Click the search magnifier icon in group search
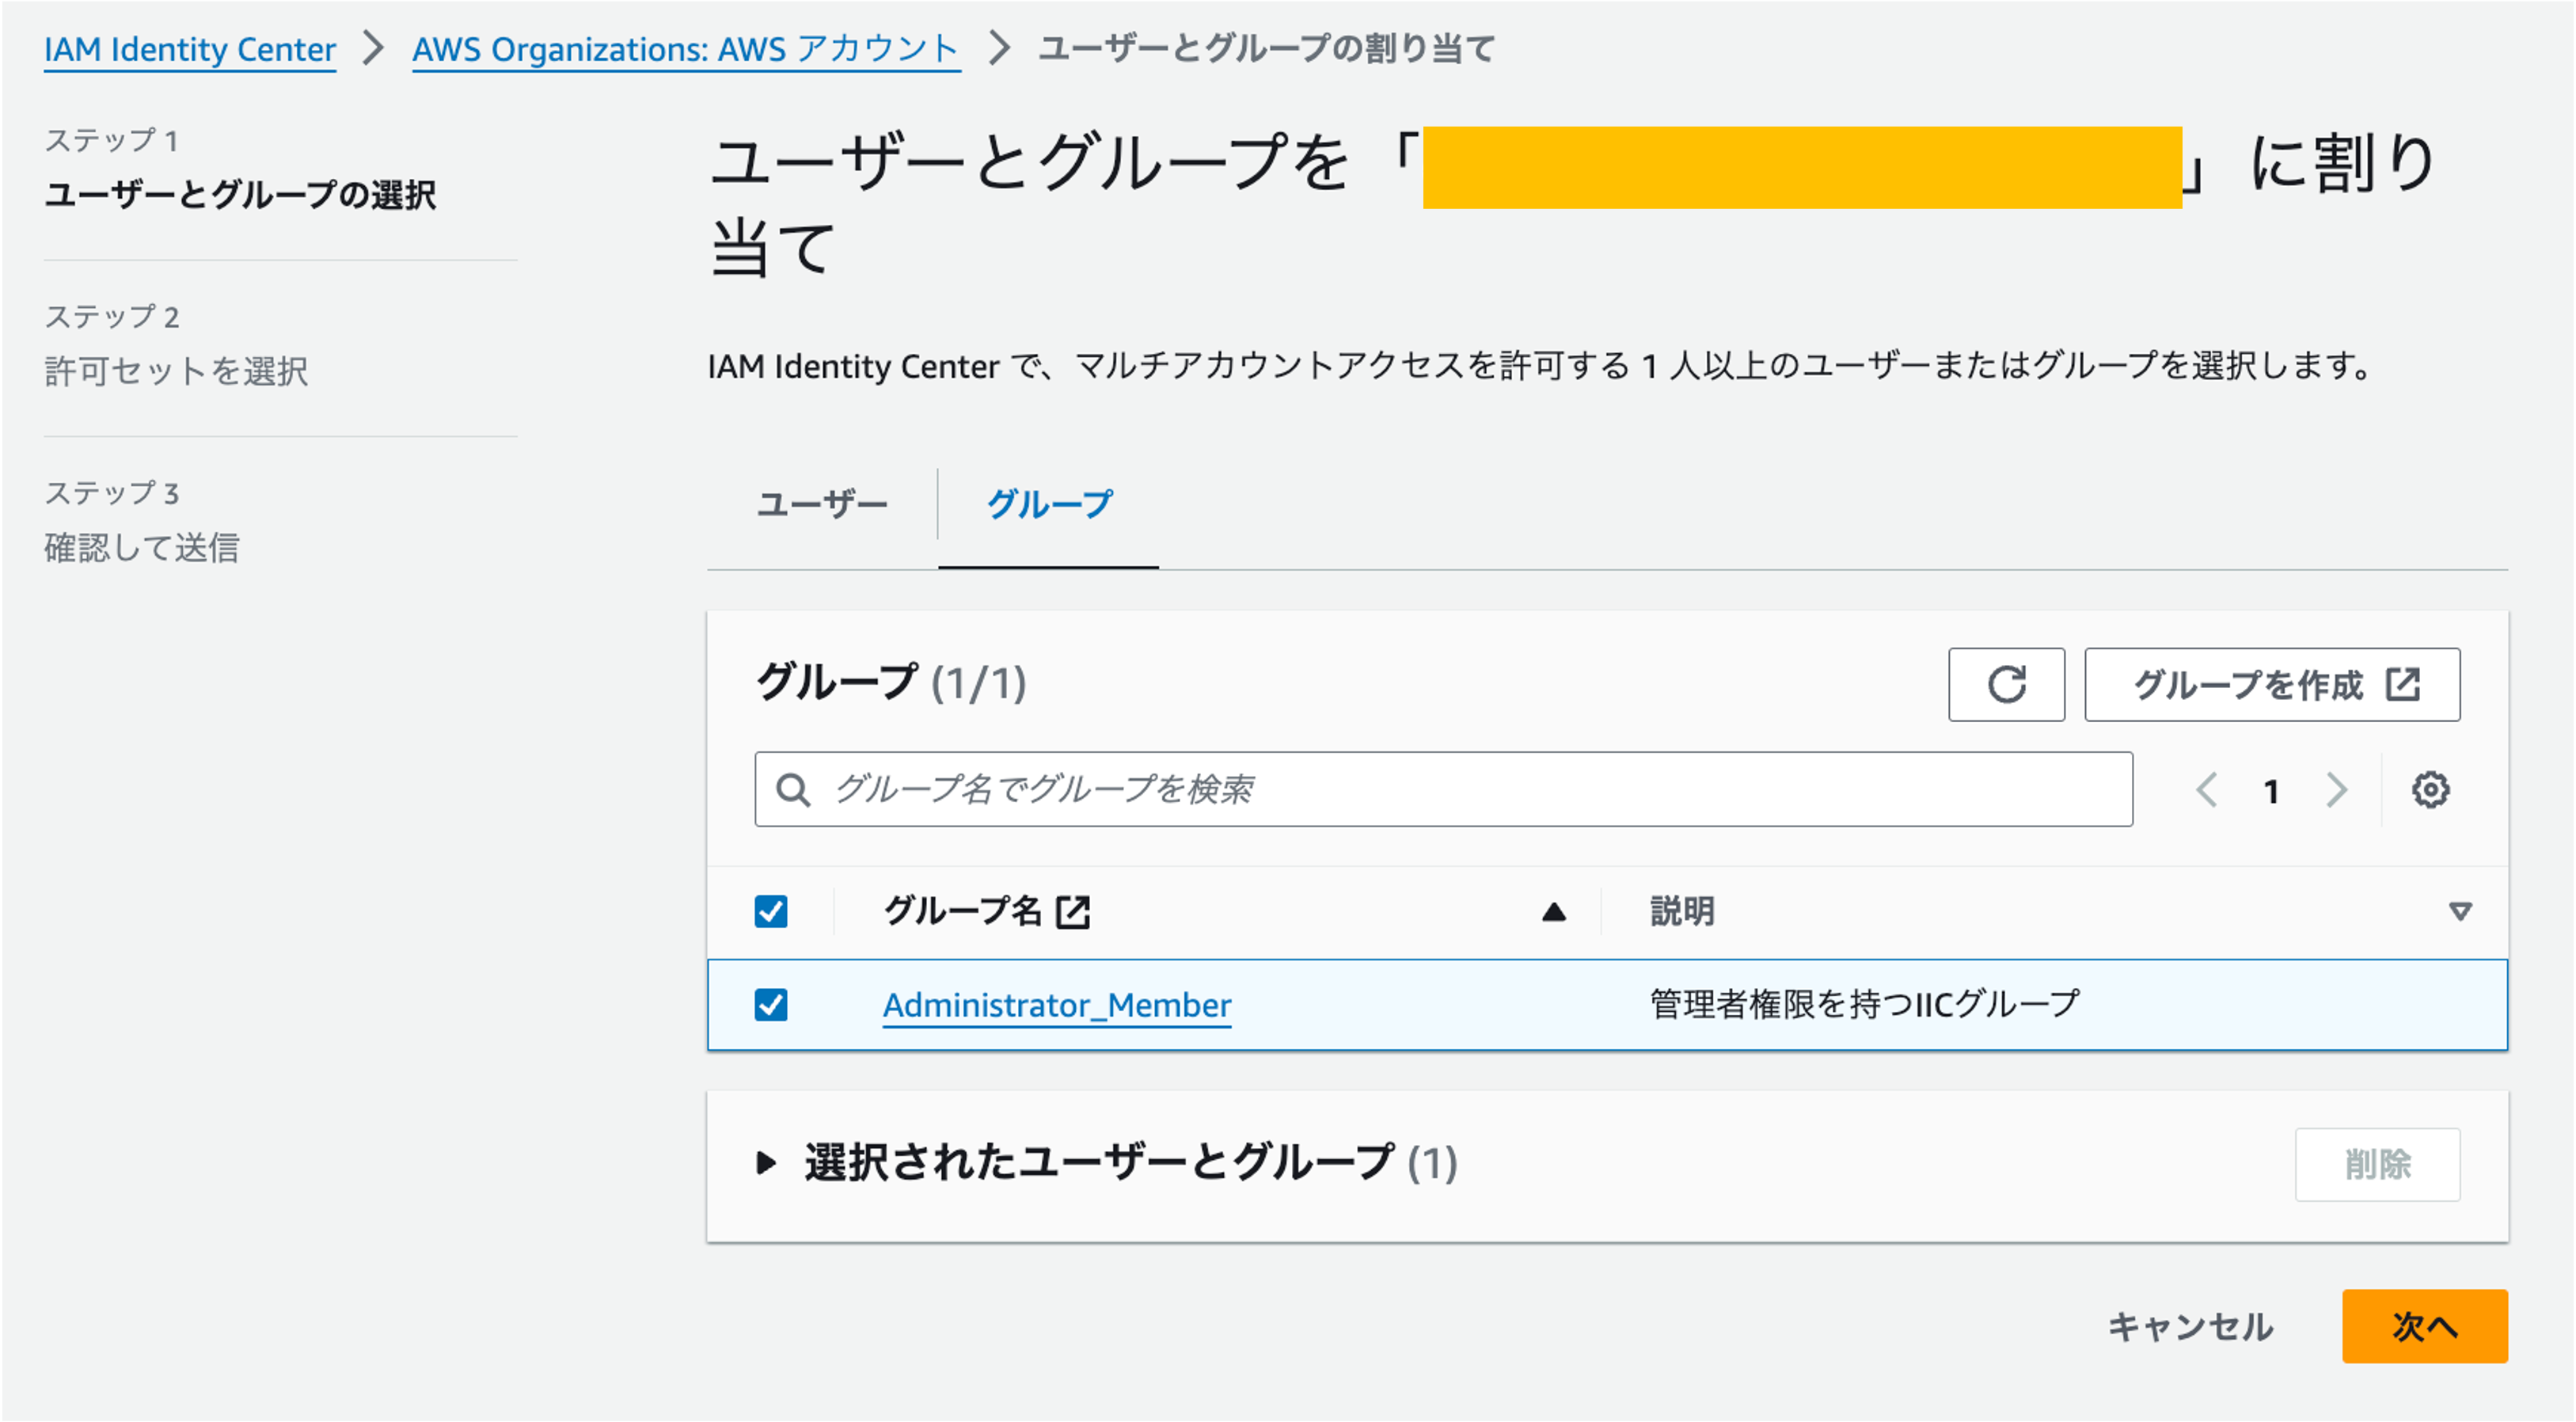2576x1422 pixels. 793,790
